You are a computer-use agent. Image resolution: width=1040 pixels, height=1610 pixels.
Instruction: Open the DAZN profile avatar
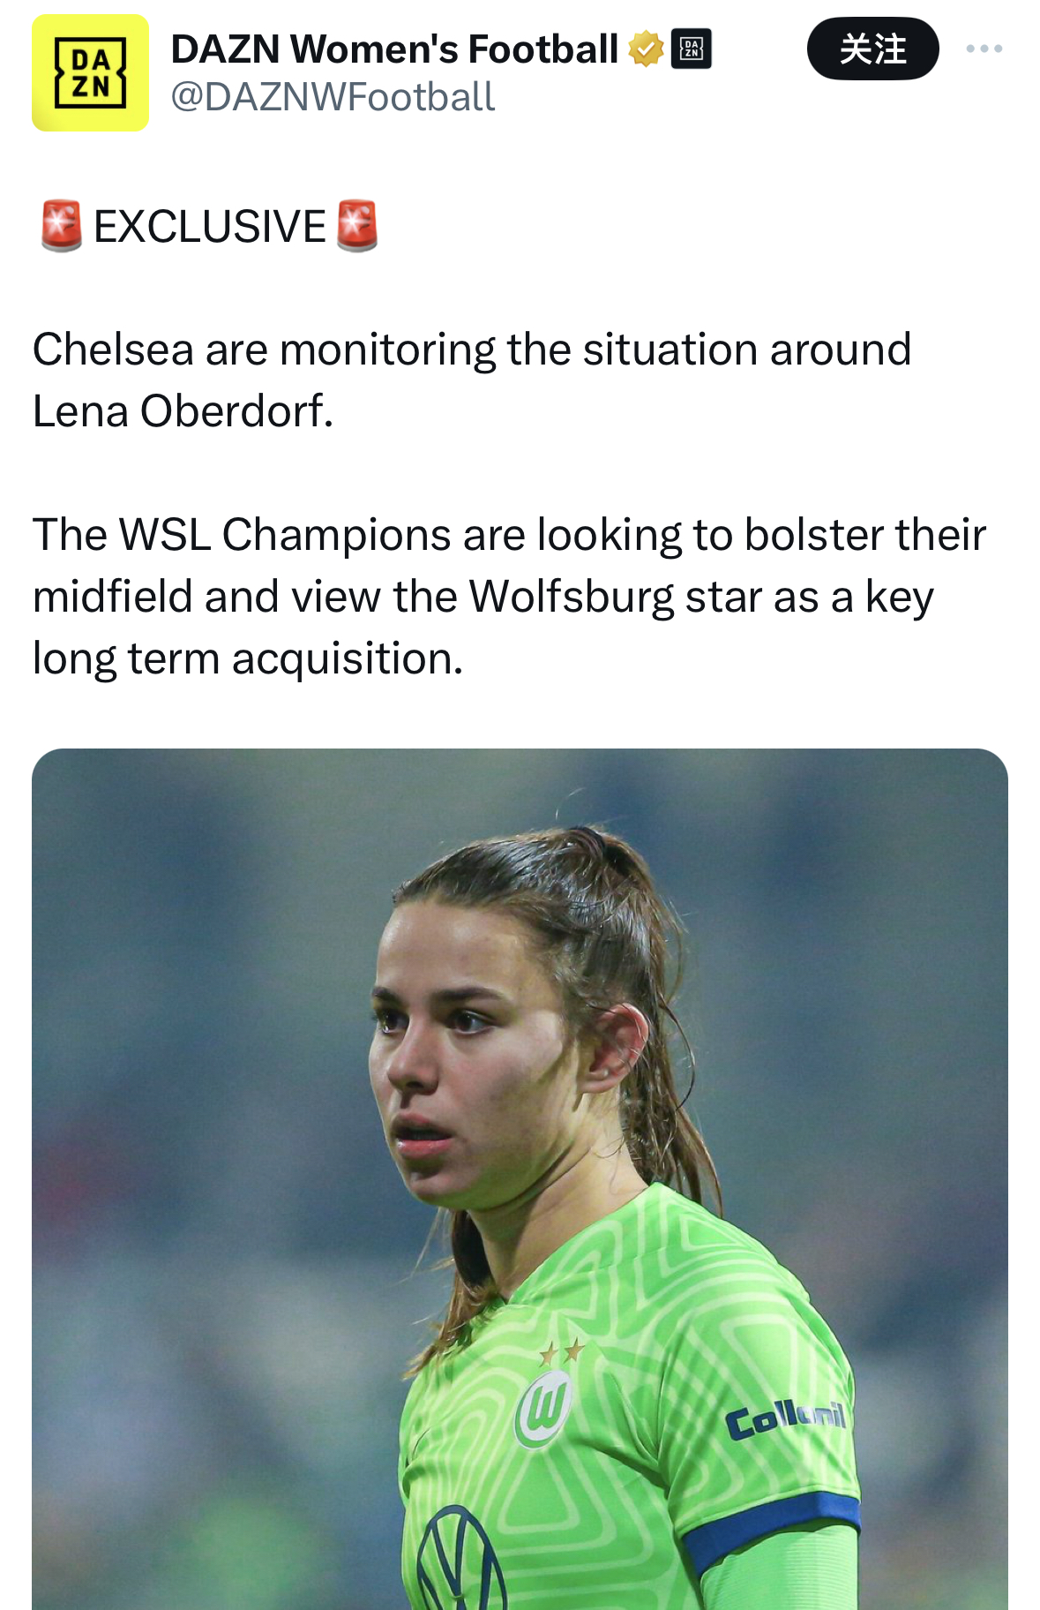pos(90,73)
